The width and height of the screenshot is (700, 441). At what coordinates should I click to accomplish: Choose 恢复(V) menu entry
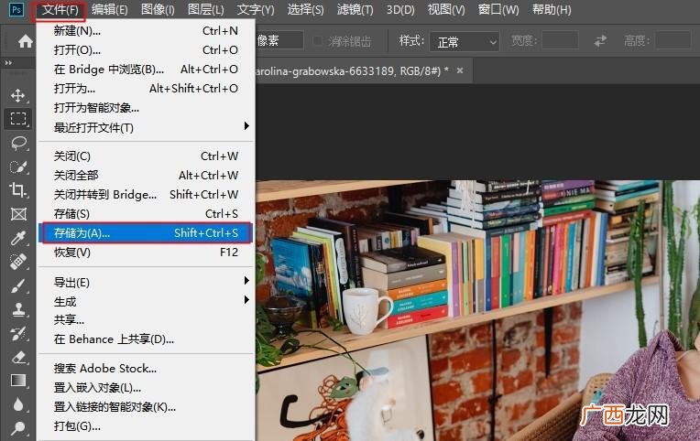(x=146, y=253)
